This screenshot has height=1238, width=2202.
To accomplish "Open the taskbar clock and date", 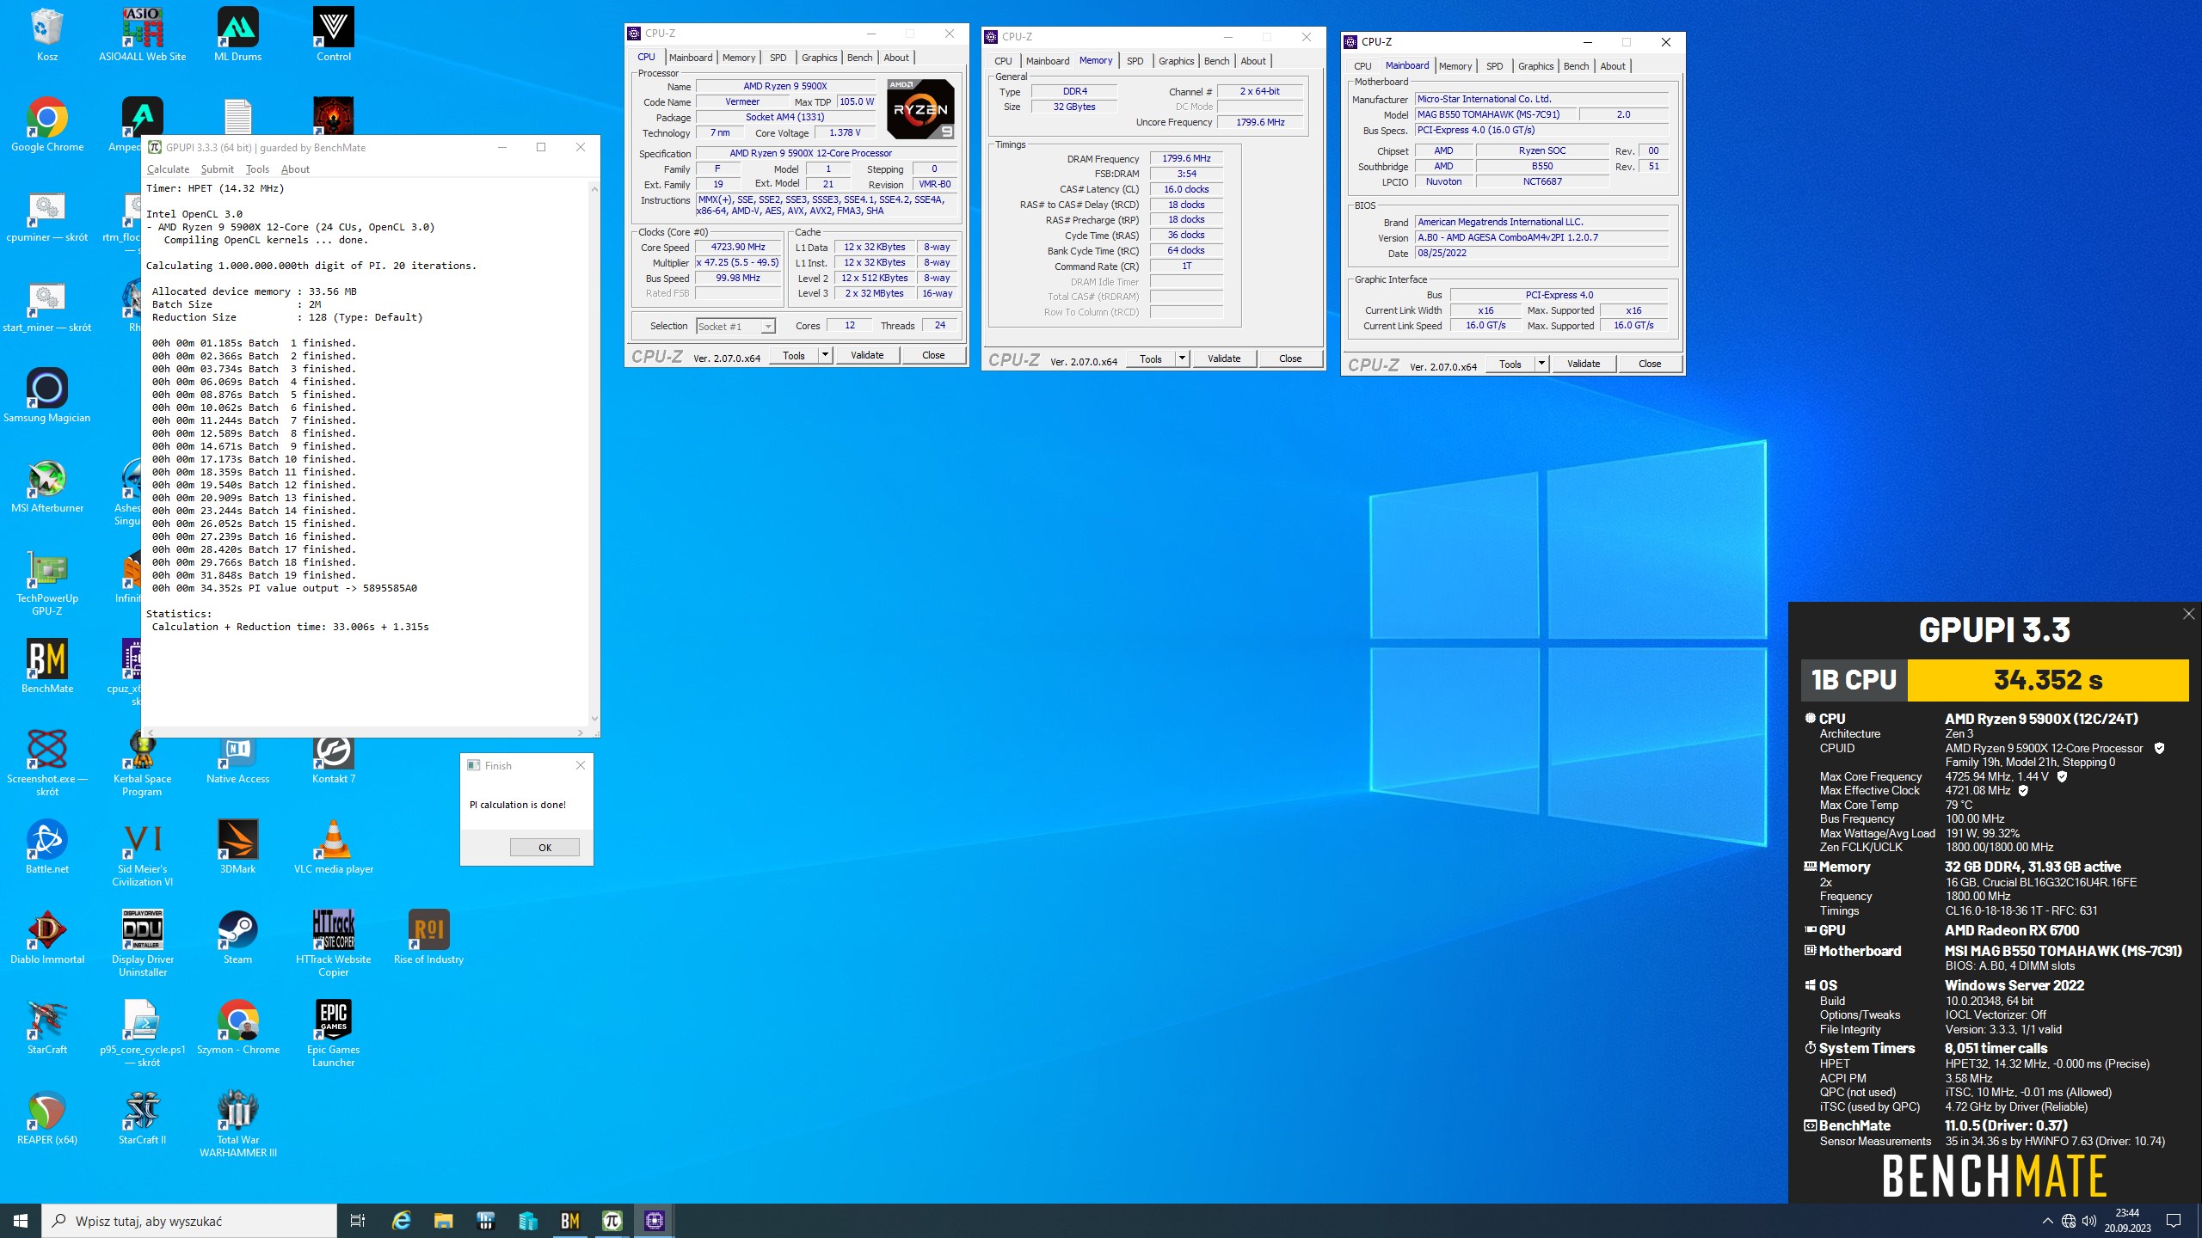I will click(2127, 1221).
